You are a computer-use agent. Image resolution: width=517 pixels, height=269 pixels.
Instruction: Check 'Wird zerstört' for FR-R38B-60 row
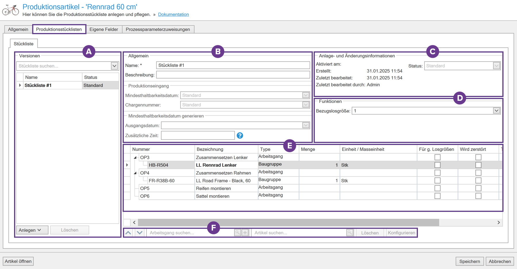click(478, 181)
